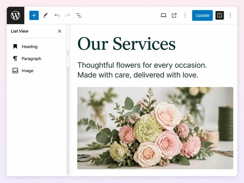The height and width of the screenshot is (183, 244).
Task: Open the WordPress logo site menu
Action: [x=15, y=15]
